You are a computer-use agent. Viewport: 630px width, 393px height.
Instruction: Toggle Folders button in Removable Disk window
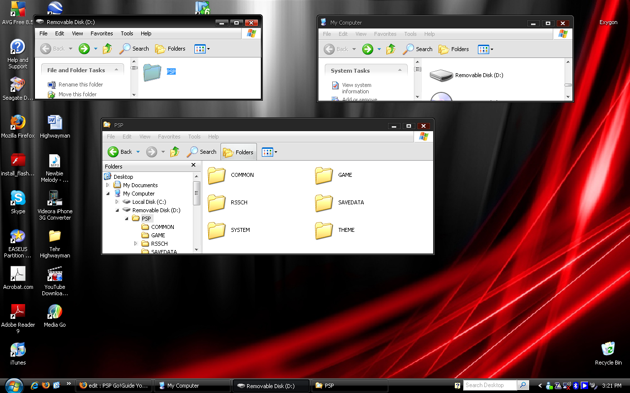(x=170, y=49)
